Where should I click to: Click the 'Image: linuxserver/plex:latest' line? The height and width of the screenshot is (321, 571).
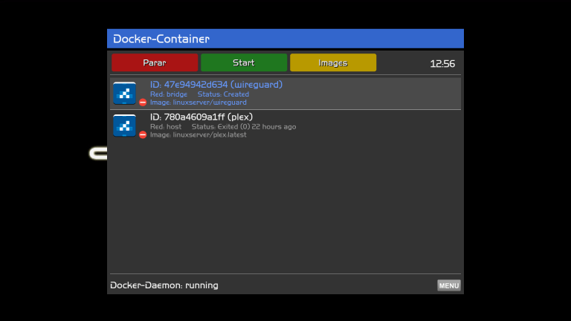[198, 135]
